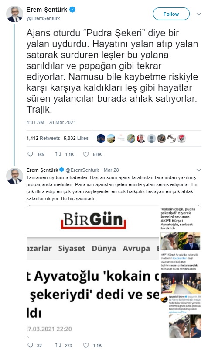Viewport: 208px width, 350px height.
Task: Open the tweet timestamp 4:01 AM - 28 Mar 2021
Action: pyautogui.click(x=51, y=122)
